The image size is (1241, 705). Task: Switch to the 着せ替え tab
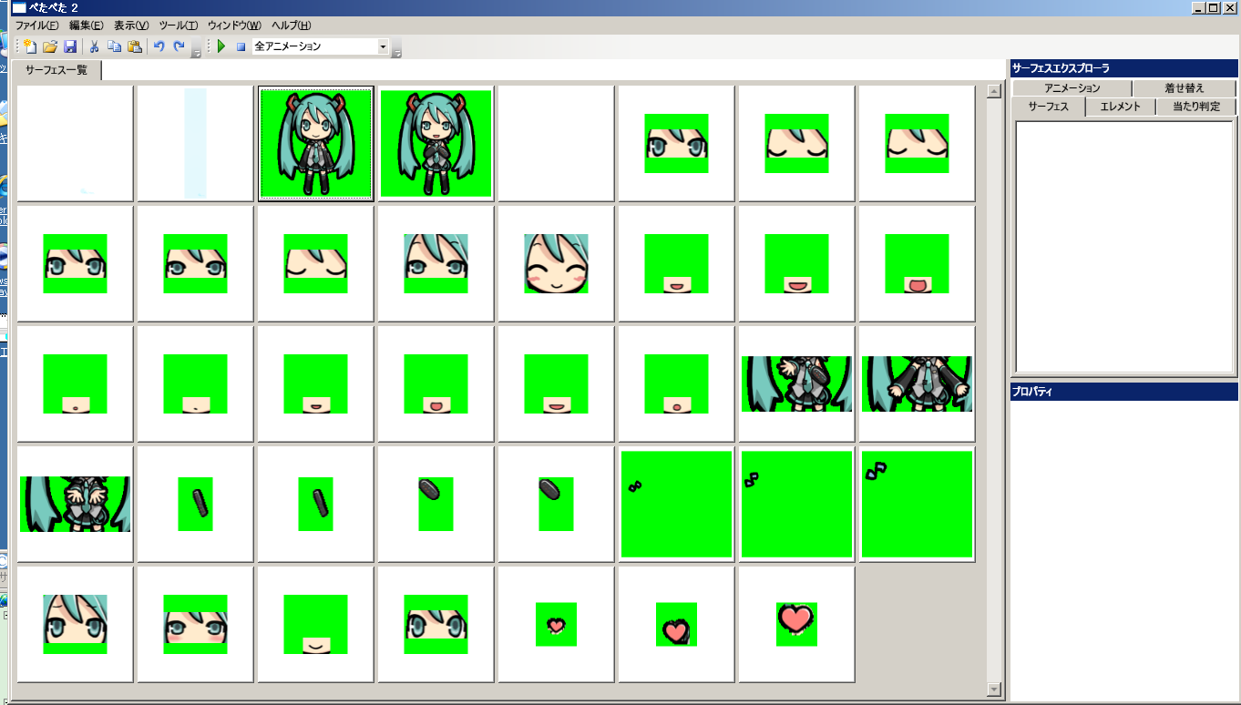tap(1185, 88)
